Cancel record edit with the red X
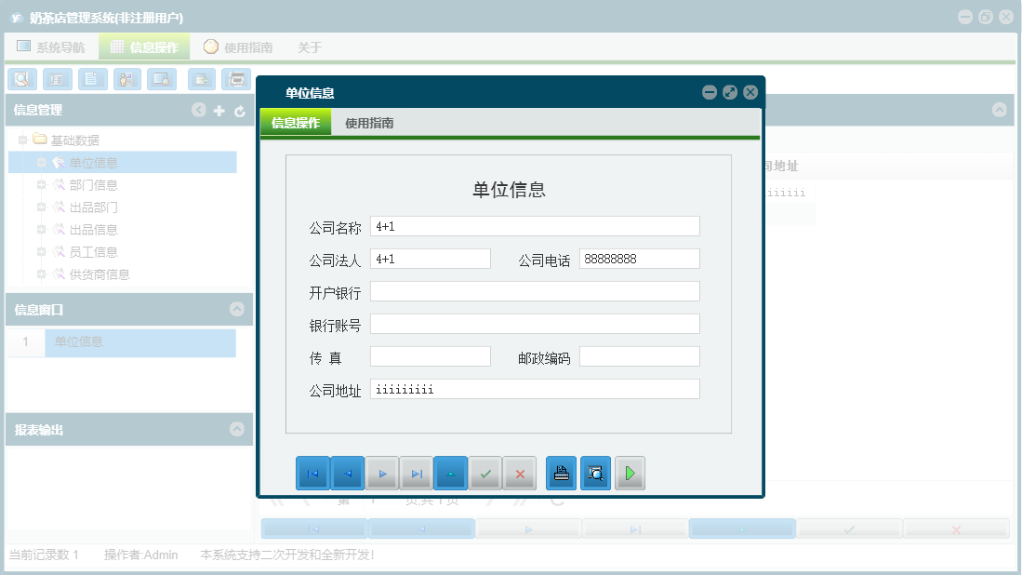This screenshot has width=1022, height=575. [x=520, y=473]
